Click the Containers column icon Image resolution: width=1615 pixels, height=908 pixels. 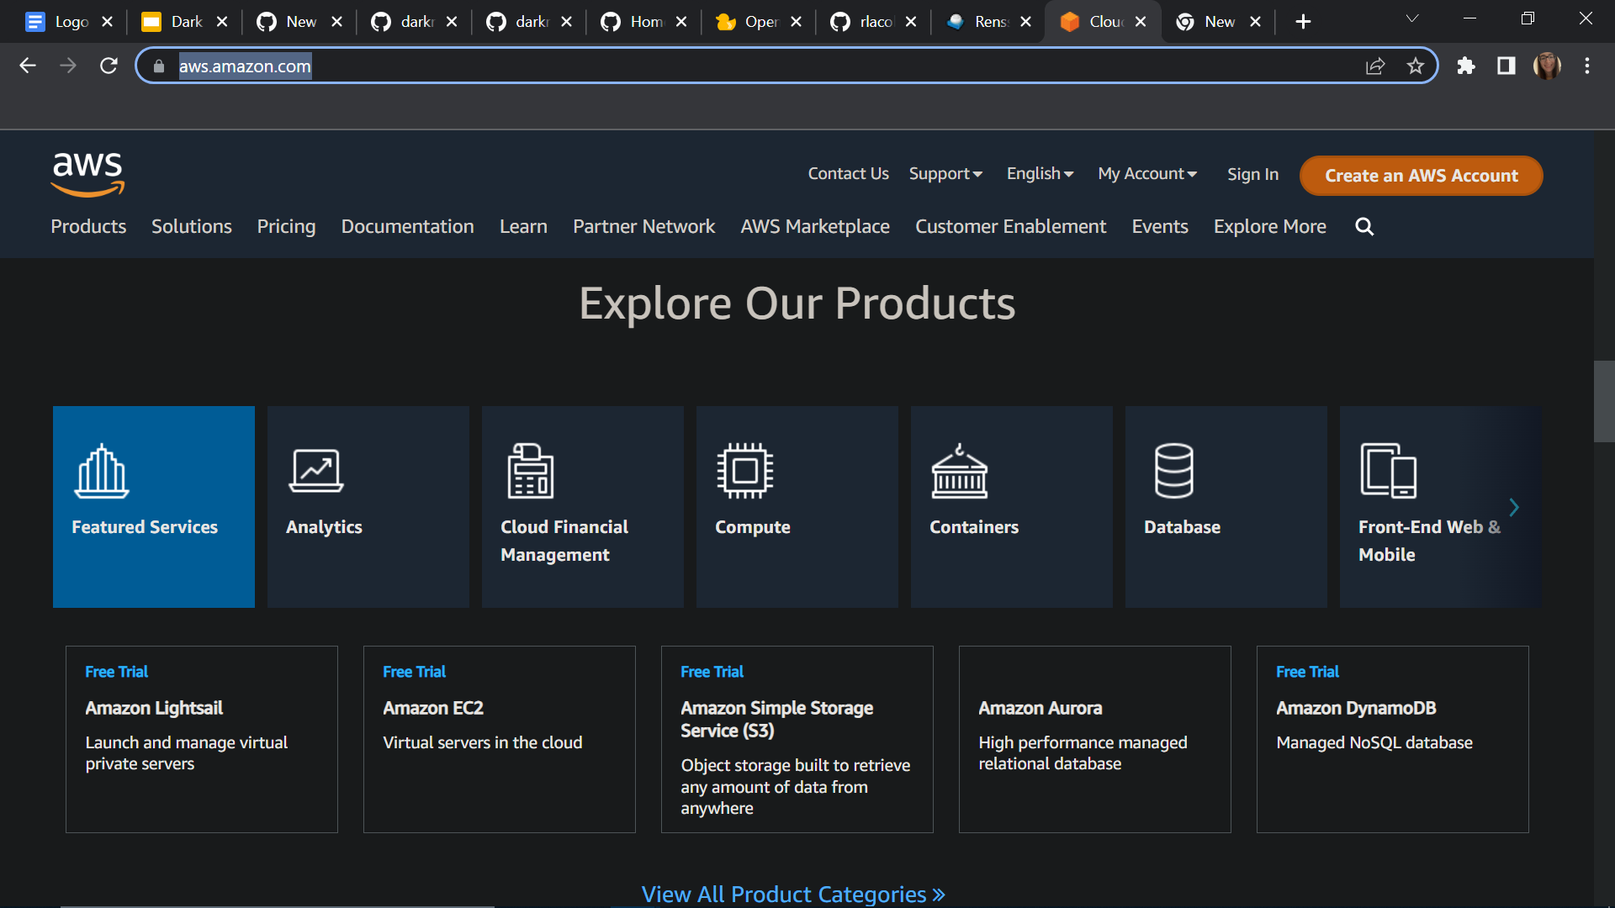tap(960, 471)
